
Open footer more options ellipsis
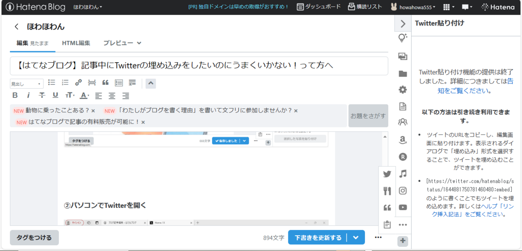point(378,238)
